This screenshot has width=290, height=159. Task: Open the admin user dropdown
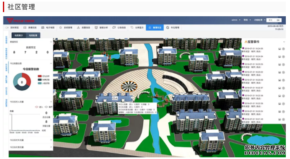[x=236, y=20]
